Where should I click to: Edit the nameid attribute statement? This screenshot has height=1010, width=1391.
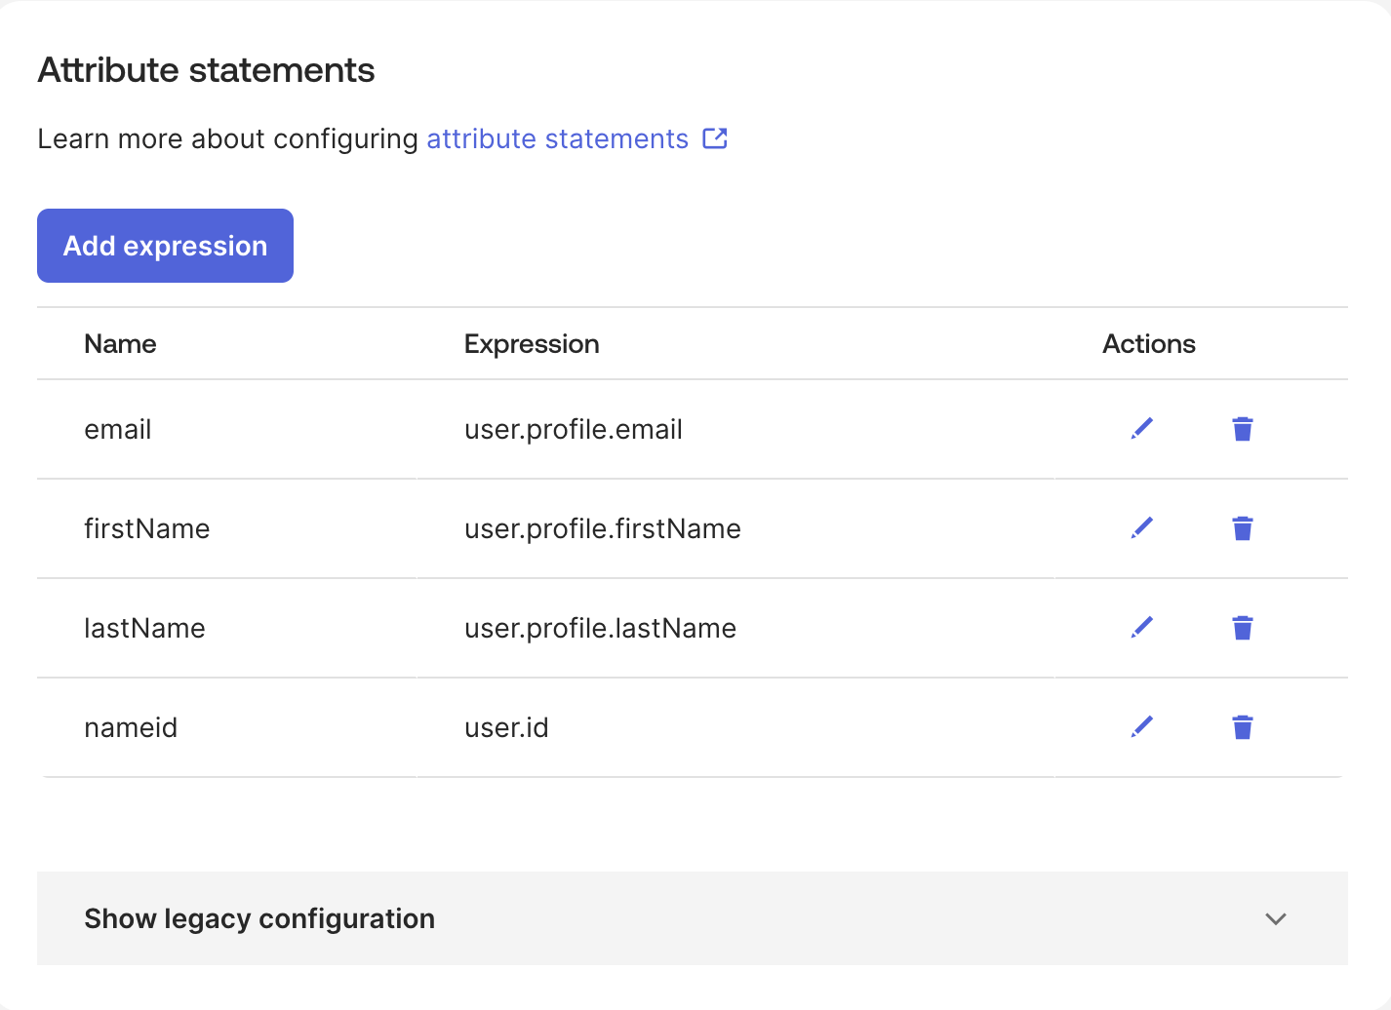tap(1141, 727)
